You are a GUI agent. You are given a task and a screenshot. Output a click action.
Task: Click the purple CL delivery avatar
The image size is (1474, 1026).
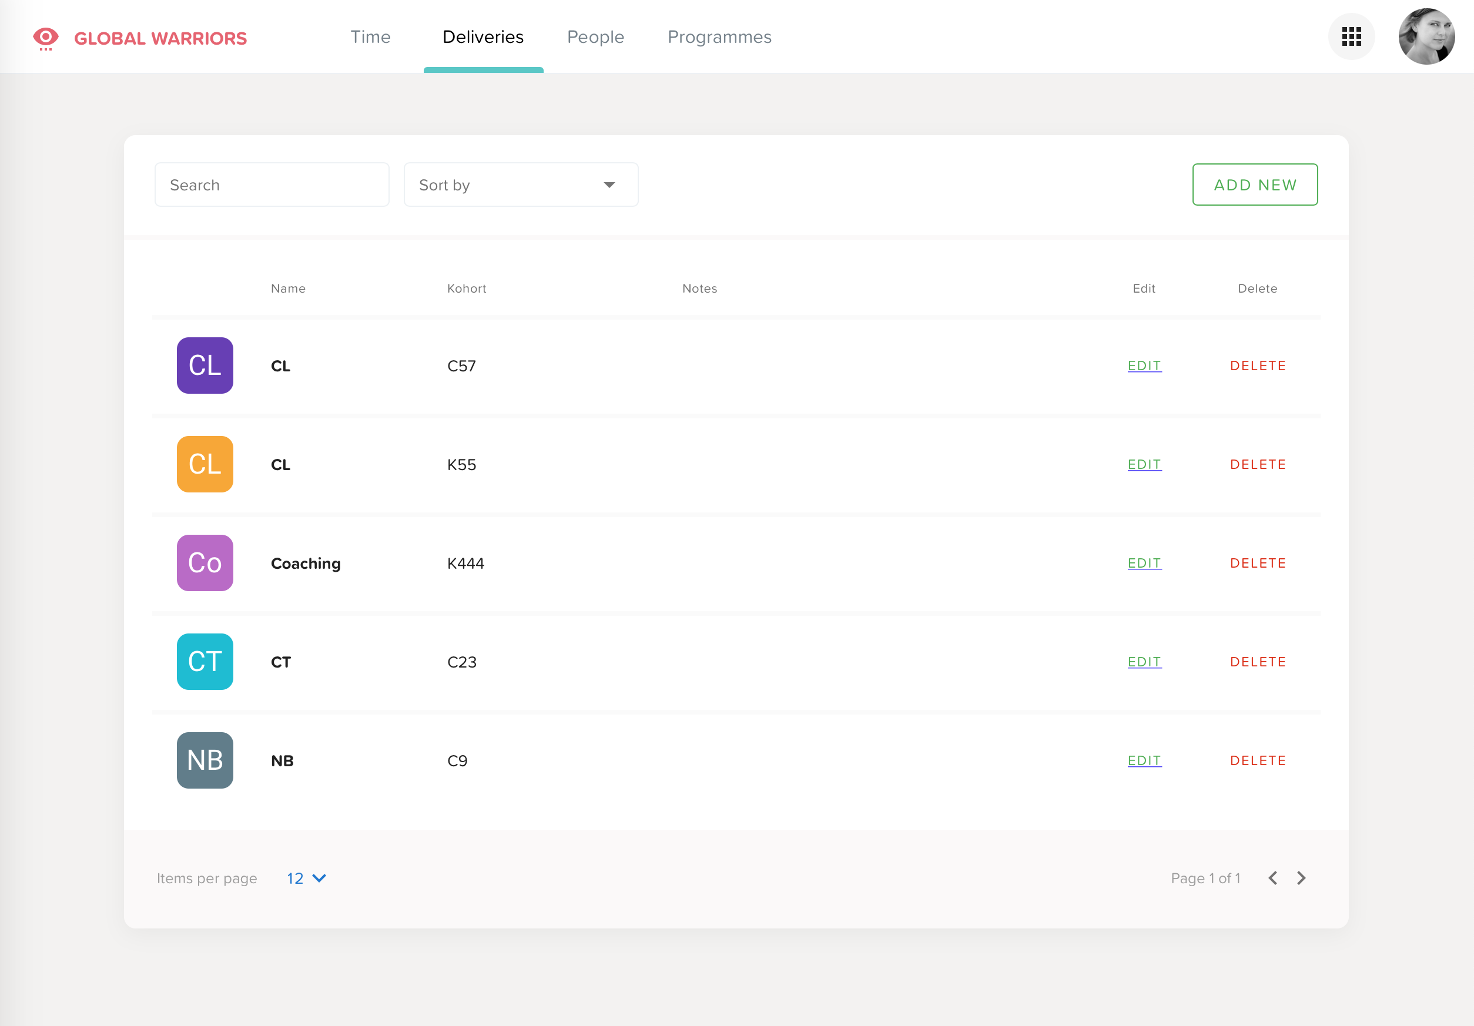(205, 366)
